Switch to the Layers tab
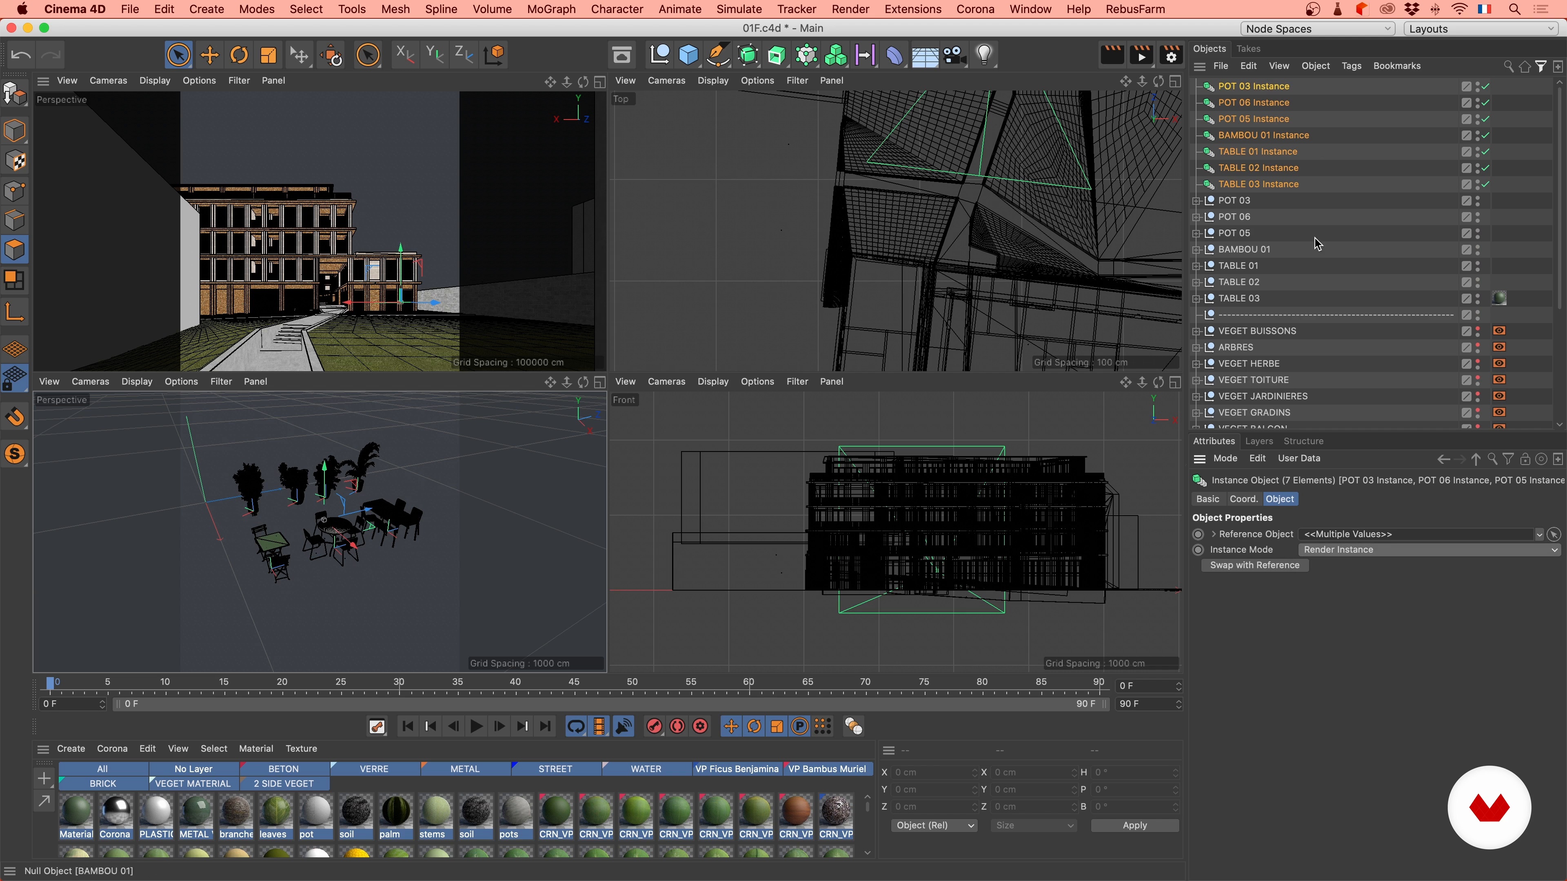 (1258, 441)
